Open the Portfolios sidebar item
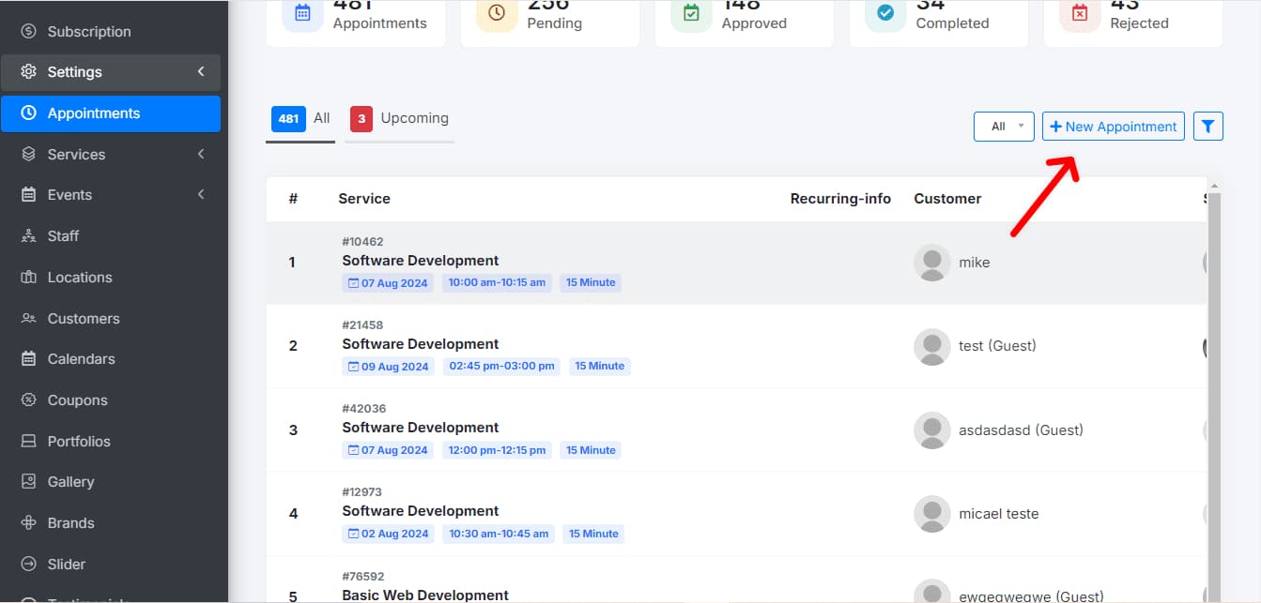The width and height of the screenshot is (1261, 603). [x=79, y=442]
